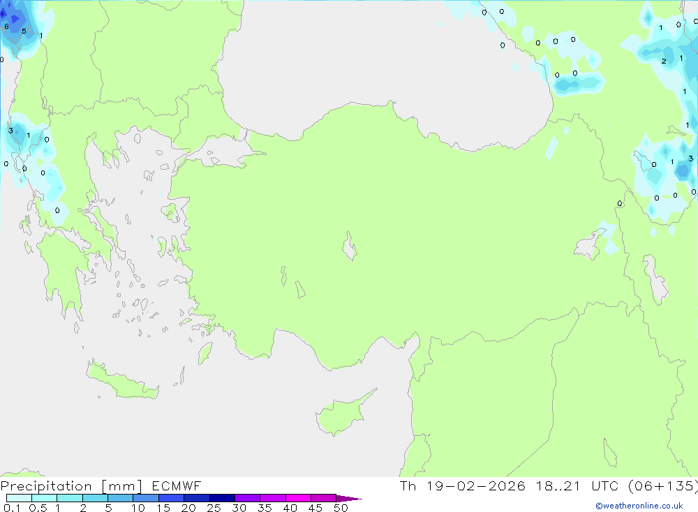Open the weatheronline.co.uk copyright link
Screen dimensions: 698x512
click(x=639, y=506)
